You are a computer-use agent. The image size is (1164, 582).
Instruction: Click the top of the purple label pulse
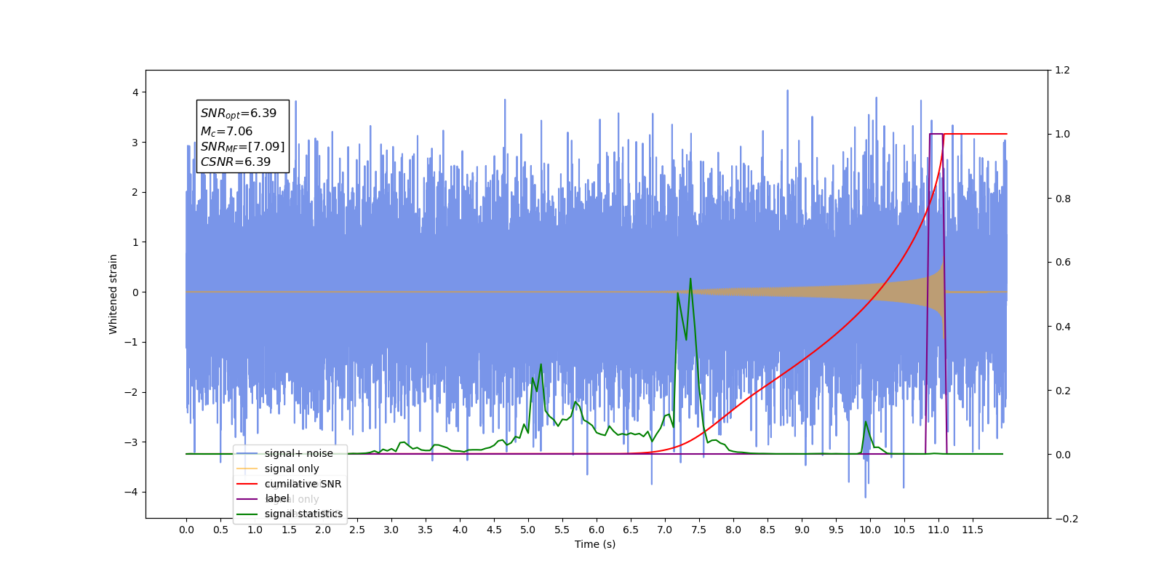(936, 134)
